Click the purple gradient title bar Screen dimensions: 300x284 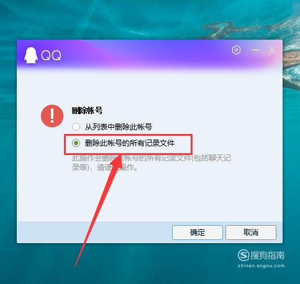[x=145, y=55]
